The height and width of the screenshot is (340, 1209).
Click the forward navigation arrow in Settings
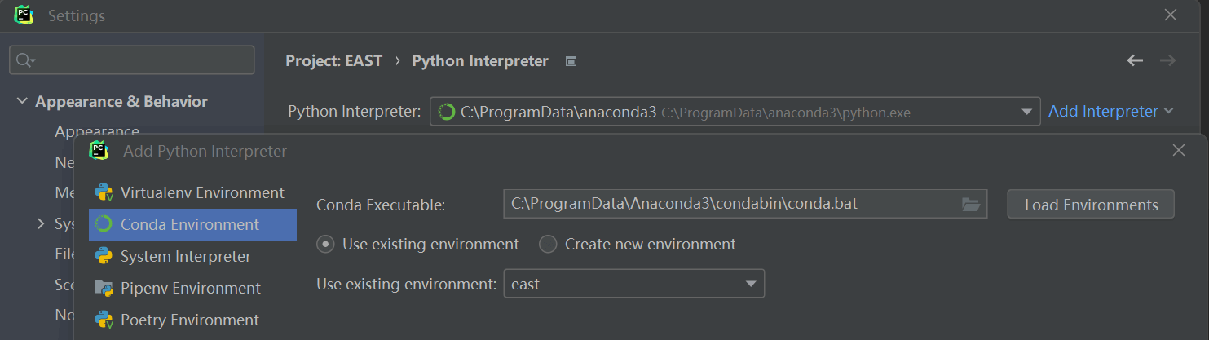tap(1168, 61)
